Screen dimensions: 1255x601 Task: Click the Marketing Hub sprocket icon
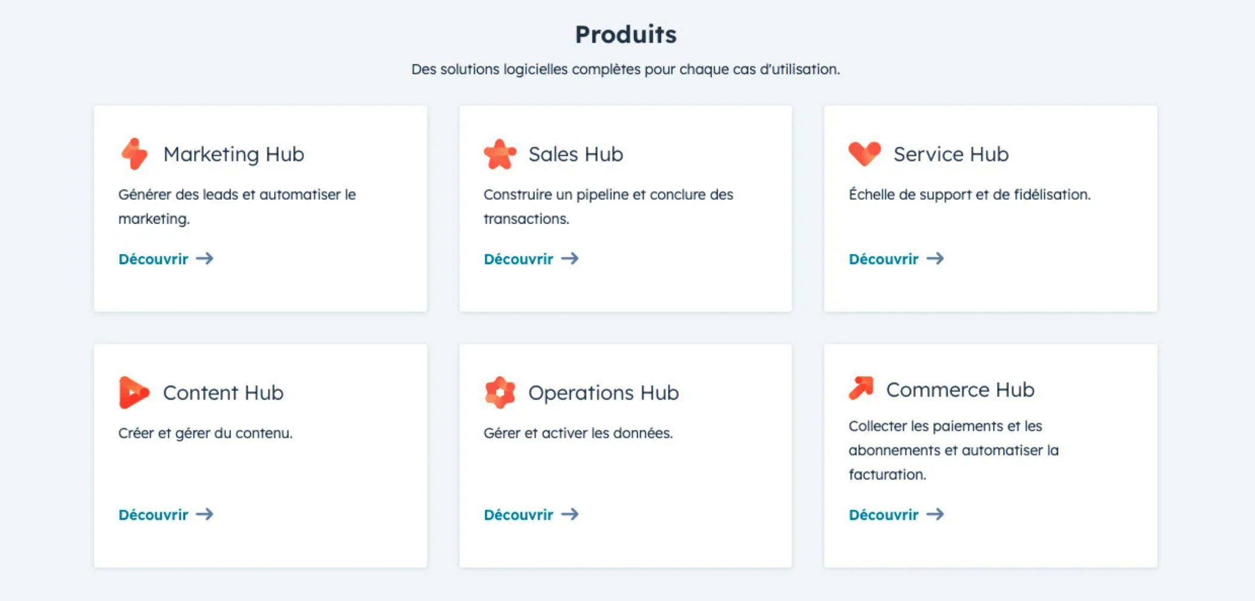(x=134, y=154)
